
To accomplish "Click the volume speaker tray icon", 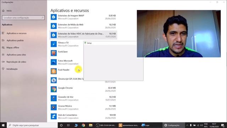I will tap(201, 125).
